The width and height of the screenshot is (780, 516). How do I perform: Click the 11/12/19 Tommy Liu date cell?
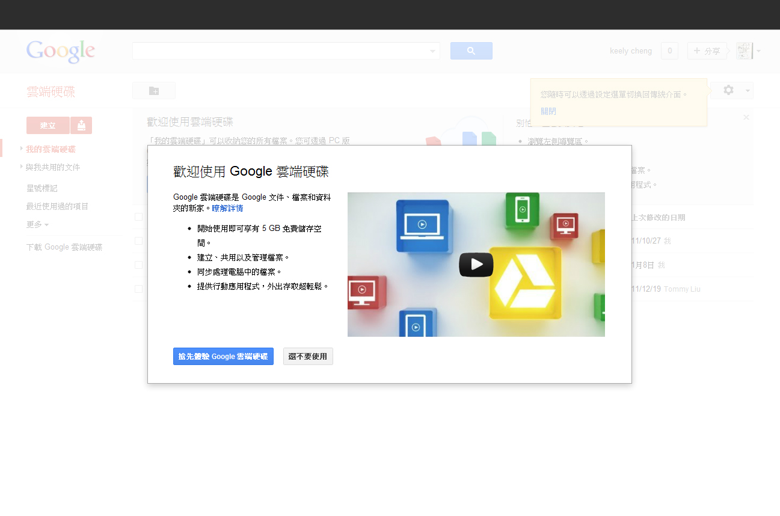coord(666,289)
